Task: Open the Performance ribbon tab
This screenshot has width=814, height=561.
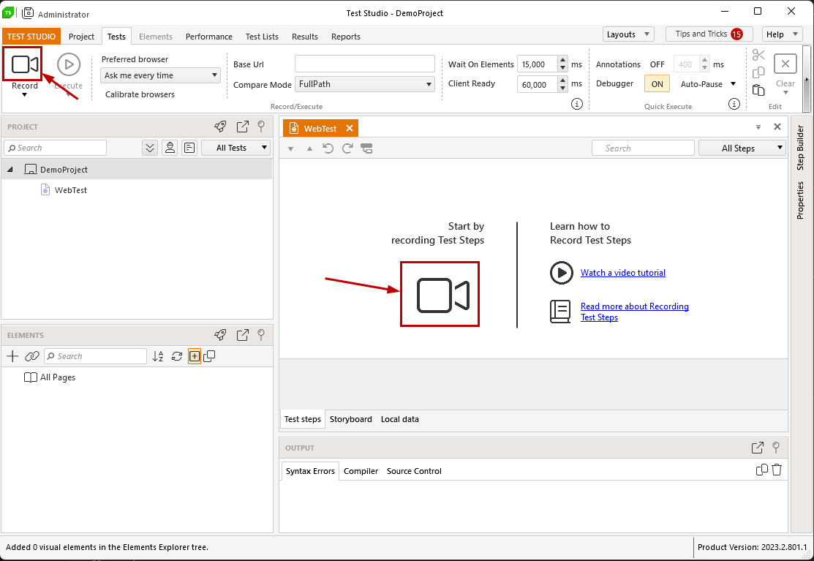Action: point(208,37)
